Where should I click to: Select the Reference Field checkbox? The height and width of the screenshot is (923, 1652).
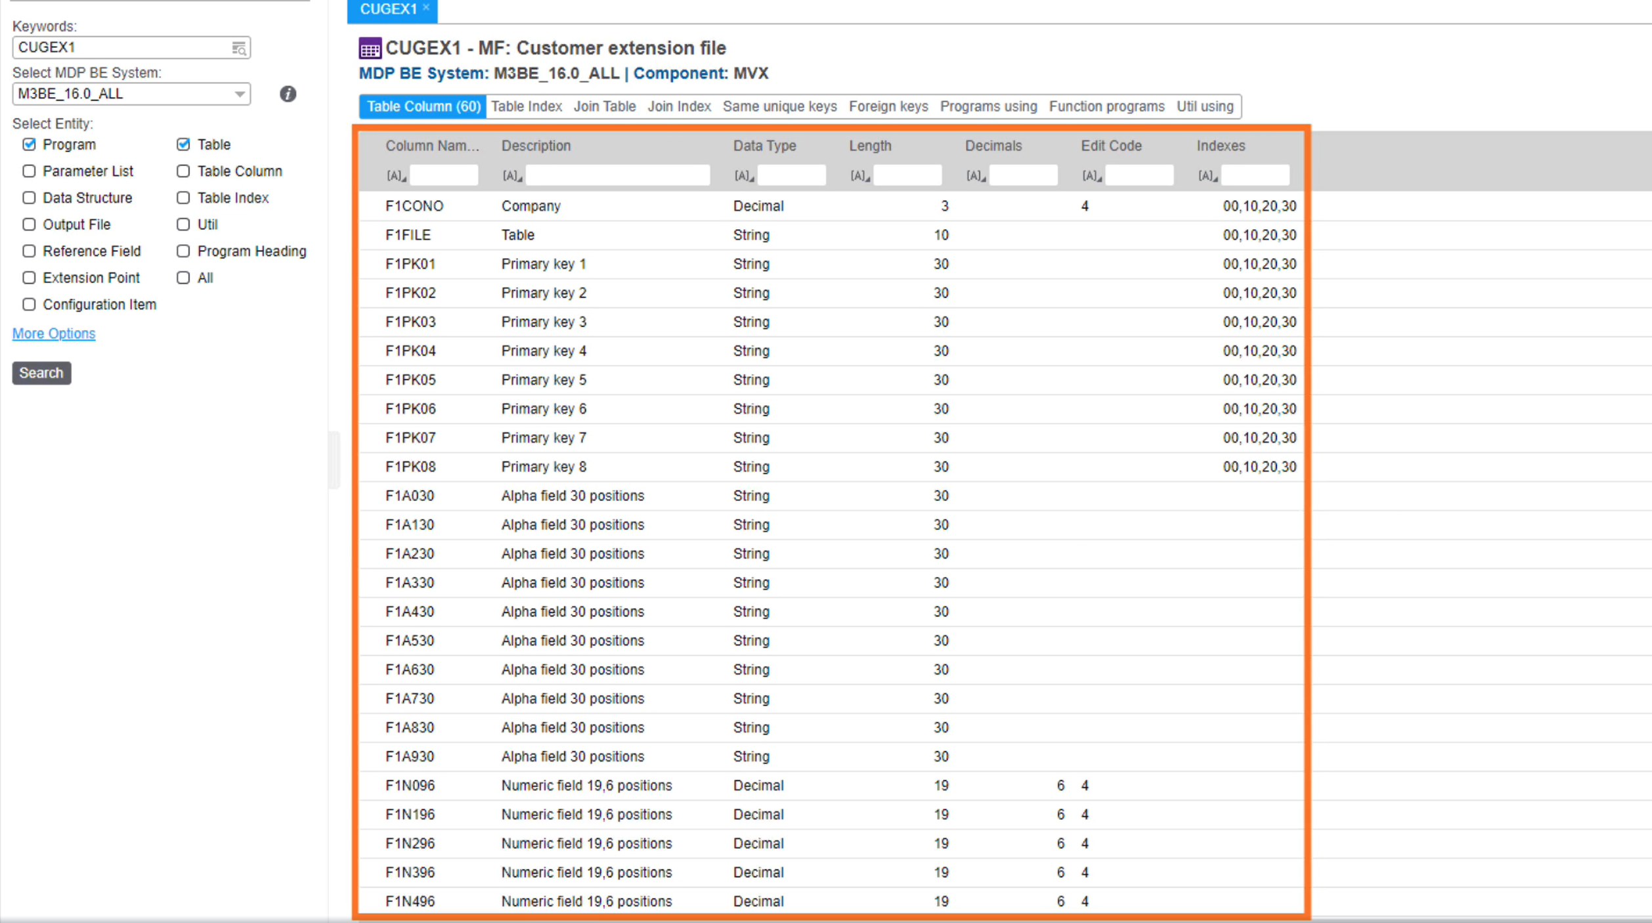29,251
